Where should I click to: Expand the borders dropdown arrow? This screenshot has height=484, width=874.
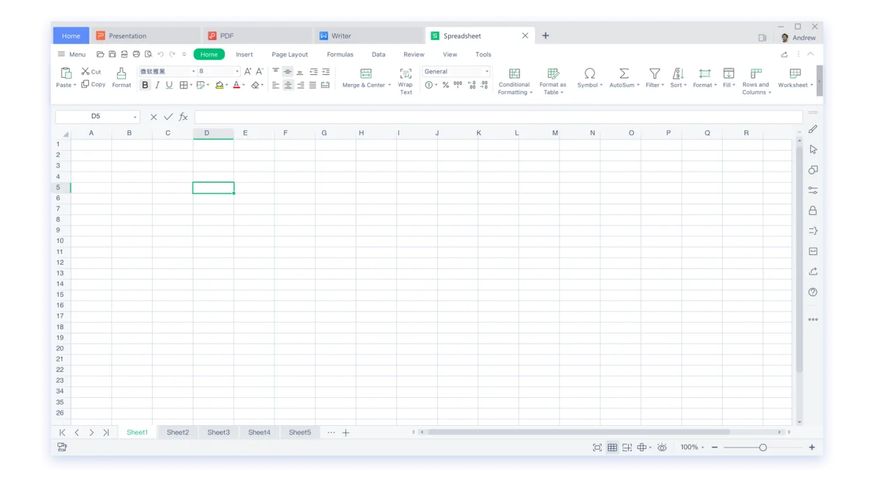191,85
